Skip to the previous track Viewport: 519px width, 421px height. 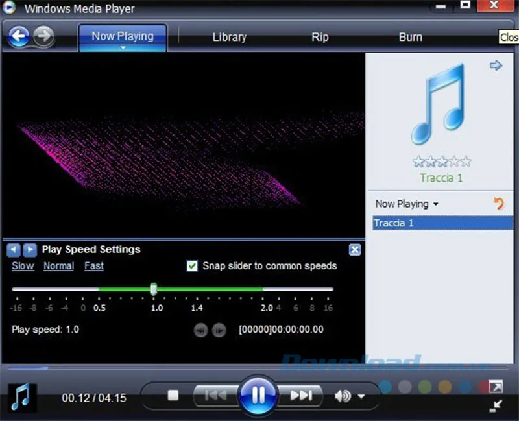coord(216,395)
